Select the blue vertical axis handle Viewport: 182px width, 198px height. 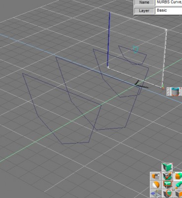coord(109,40)
